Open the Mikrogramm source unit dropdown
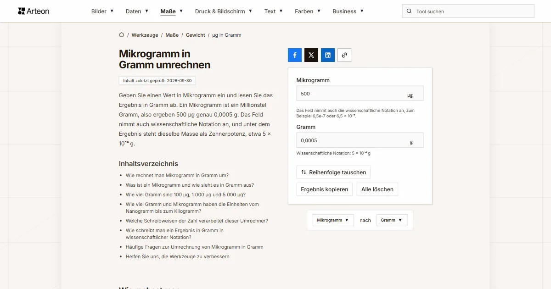Viewport: 551px width, 289px height. pyautogui.click(x=333, y=220)
